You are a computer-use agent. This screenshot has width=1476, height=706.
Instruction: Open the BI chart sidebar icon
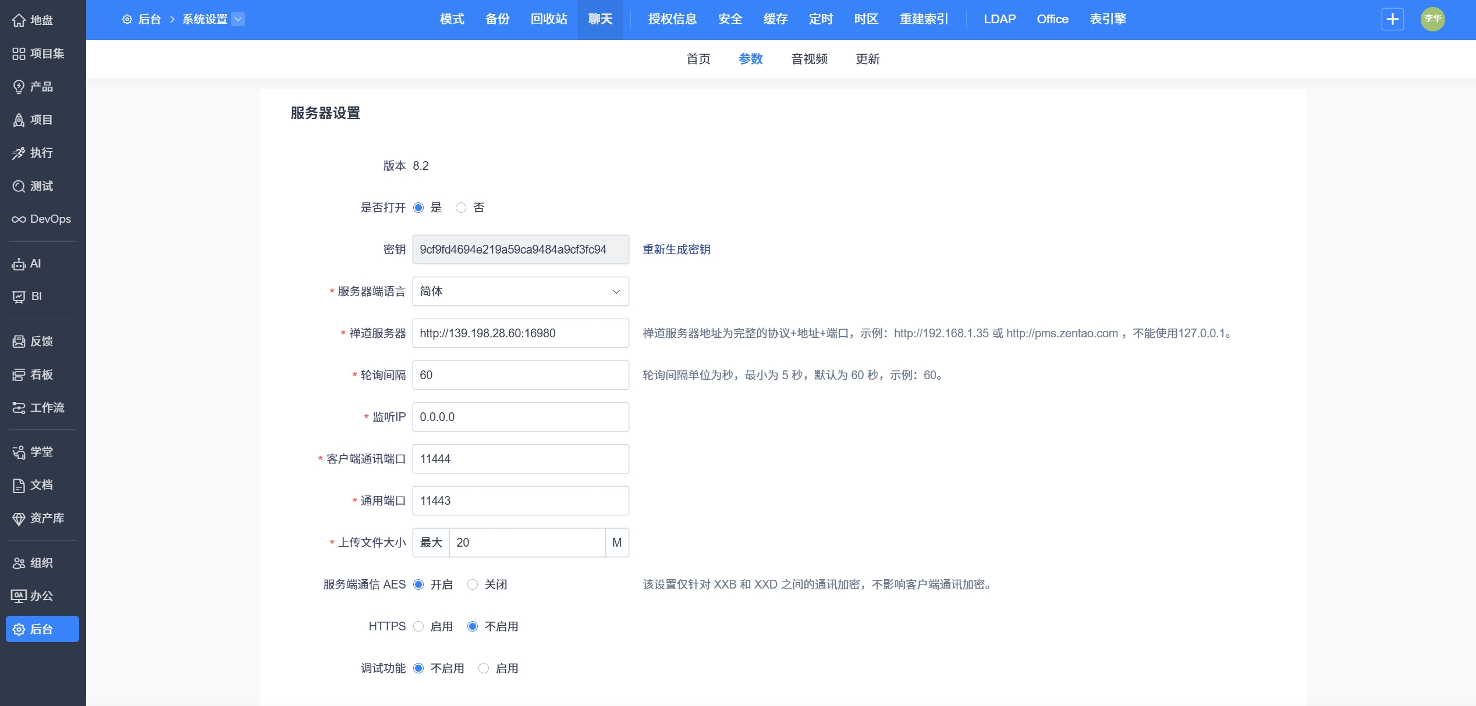pos(19,297)
